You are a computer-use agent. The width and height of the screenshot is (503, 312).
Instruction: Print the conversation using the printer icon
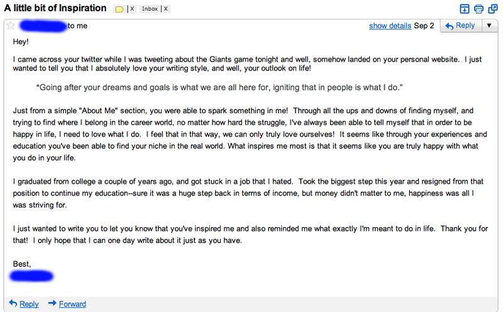click(478, 8)
